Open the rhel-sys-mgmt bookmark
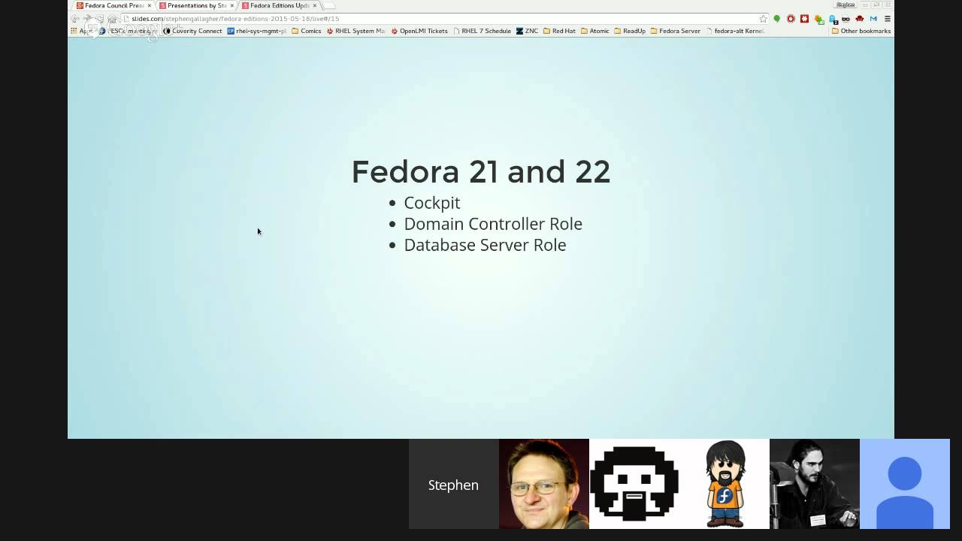Screen dimensions: 962x541 pos(257,31)
